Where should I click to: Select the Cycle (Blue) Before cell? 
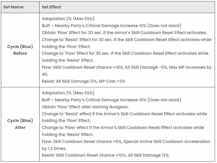pos(20,50)
